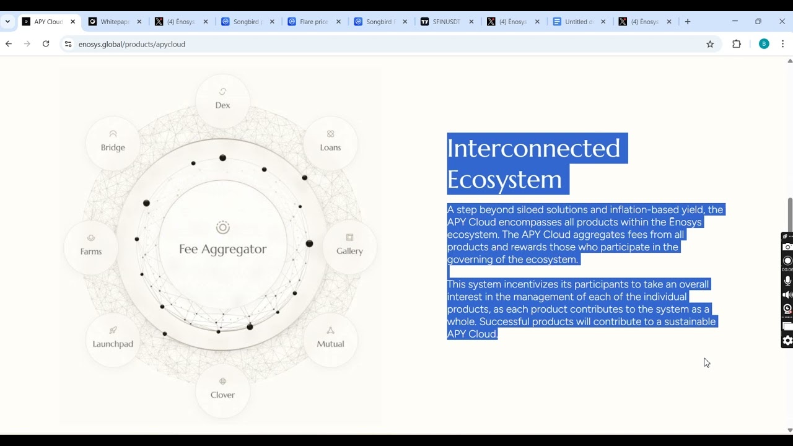This screenshot has height=446, width=793.
Task: Select the Bridge node in the diagram
Action: pos(113,143)
